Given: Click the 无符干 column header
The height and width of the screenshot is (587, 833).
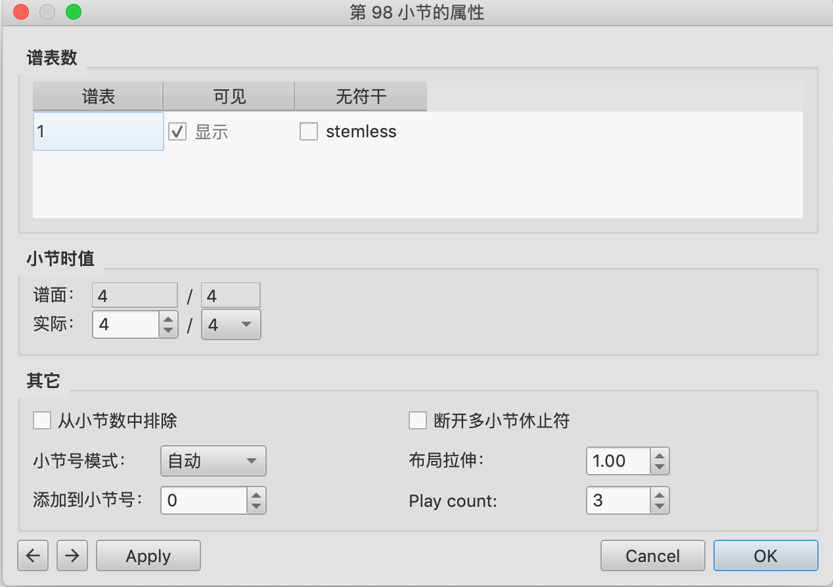Looking at the screenshot, I should (x=361, y=97).
